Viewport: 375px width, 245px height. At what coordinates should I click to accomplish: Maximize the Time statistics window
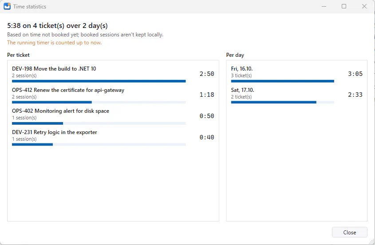[344, 7]
